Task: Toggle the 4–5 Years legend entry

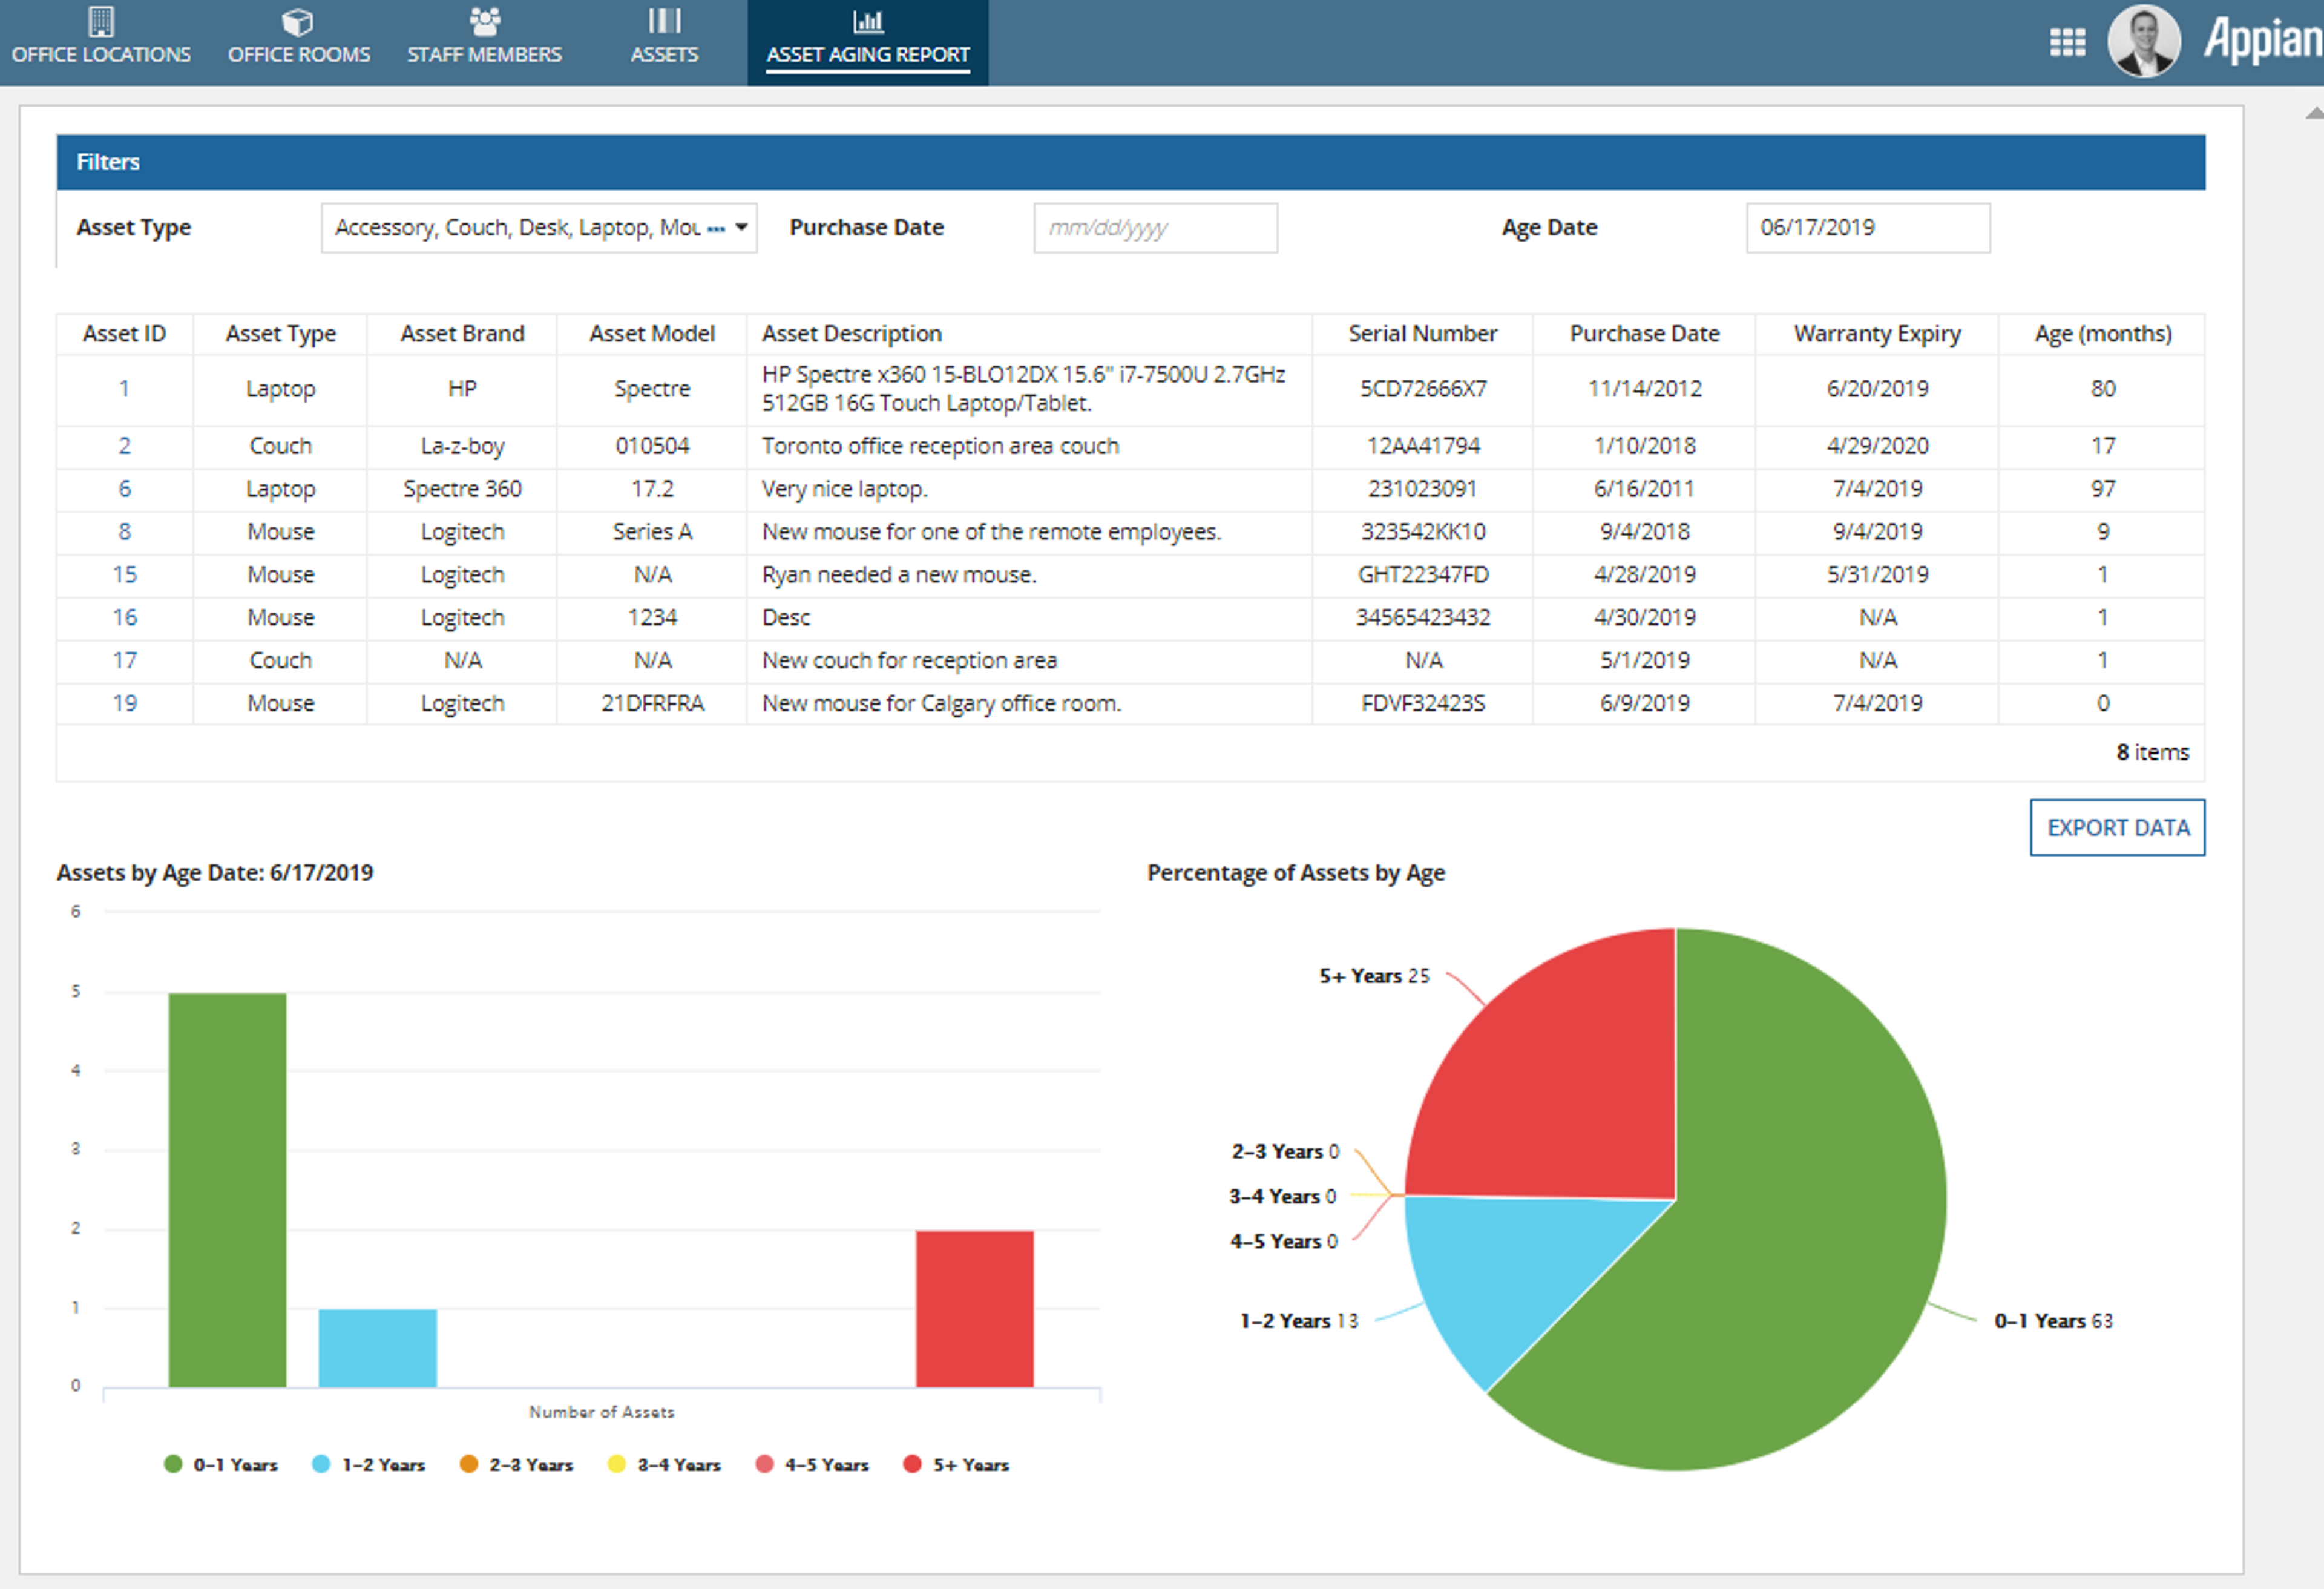Action: tap(813, 1465)
